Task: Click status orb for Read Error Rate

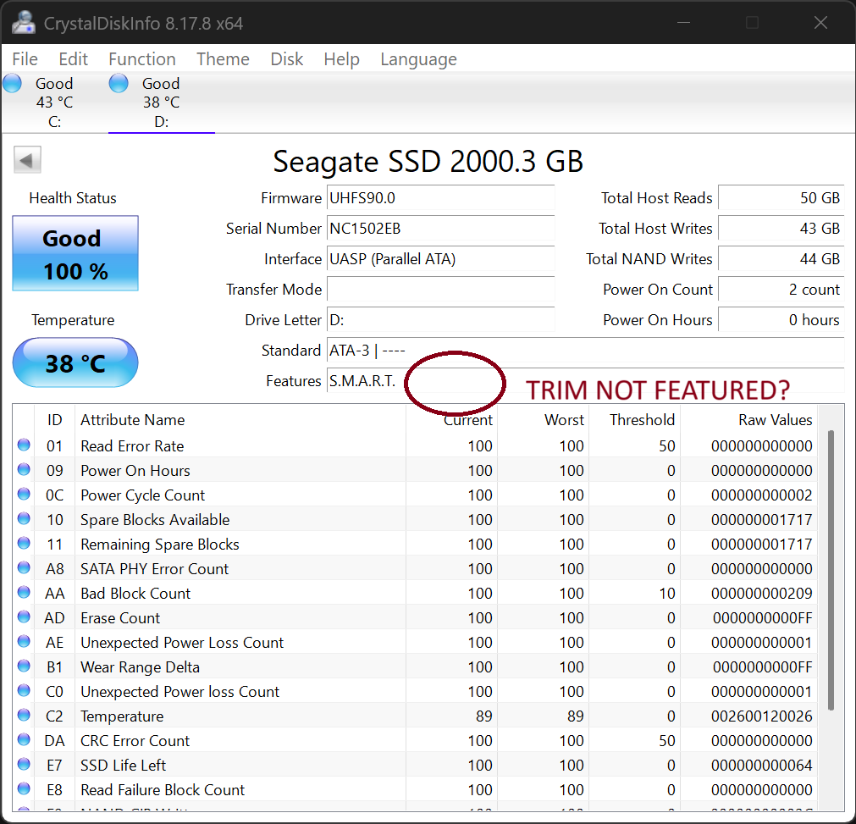Action: click(24, 445)
